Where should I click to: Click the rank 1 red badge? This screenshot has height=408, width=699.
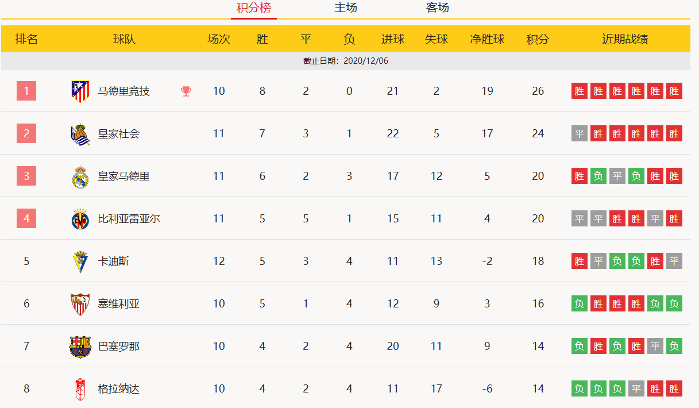click(26, 91)
